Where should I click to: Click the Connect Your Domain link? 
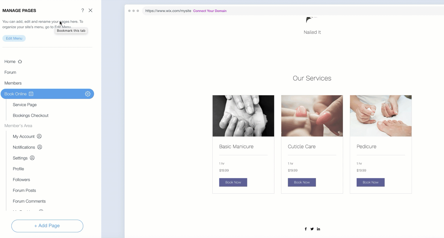(210, 11)
